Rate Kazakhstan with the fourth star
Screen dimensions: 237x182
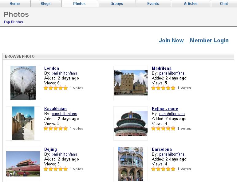[x=61, y=129]
